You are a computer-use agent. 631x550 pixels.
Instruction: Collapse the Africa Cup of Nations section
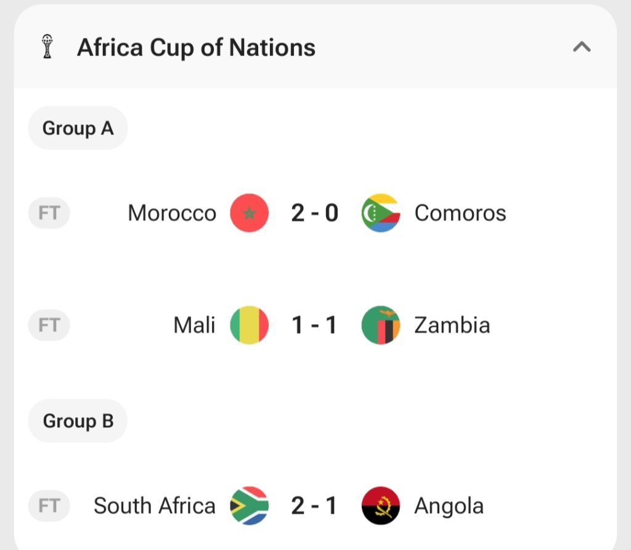[x=582, y=47]
